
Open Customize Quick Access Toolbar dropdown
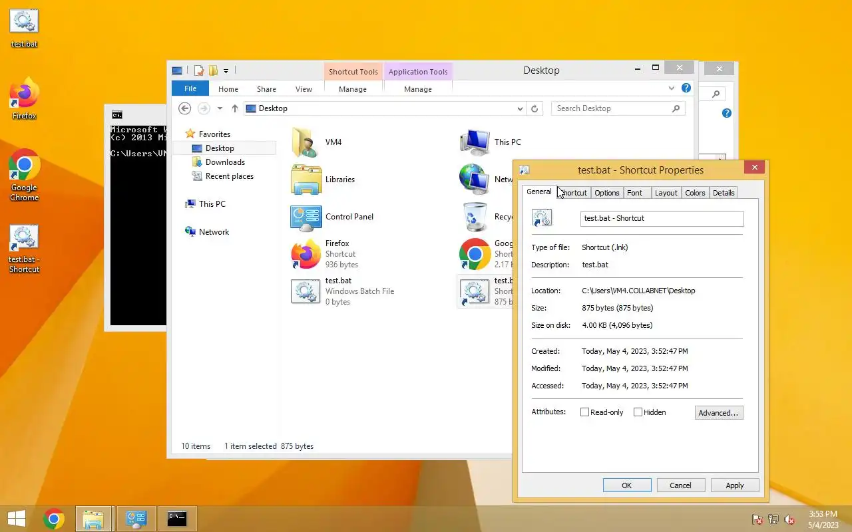tap(226, 70)
